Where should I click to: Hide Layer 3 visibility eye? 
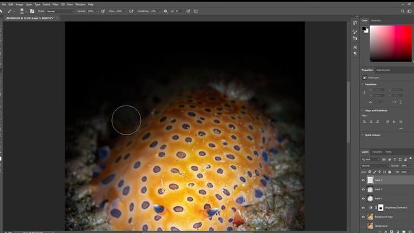pyautogui.click(x=364, y=180)
